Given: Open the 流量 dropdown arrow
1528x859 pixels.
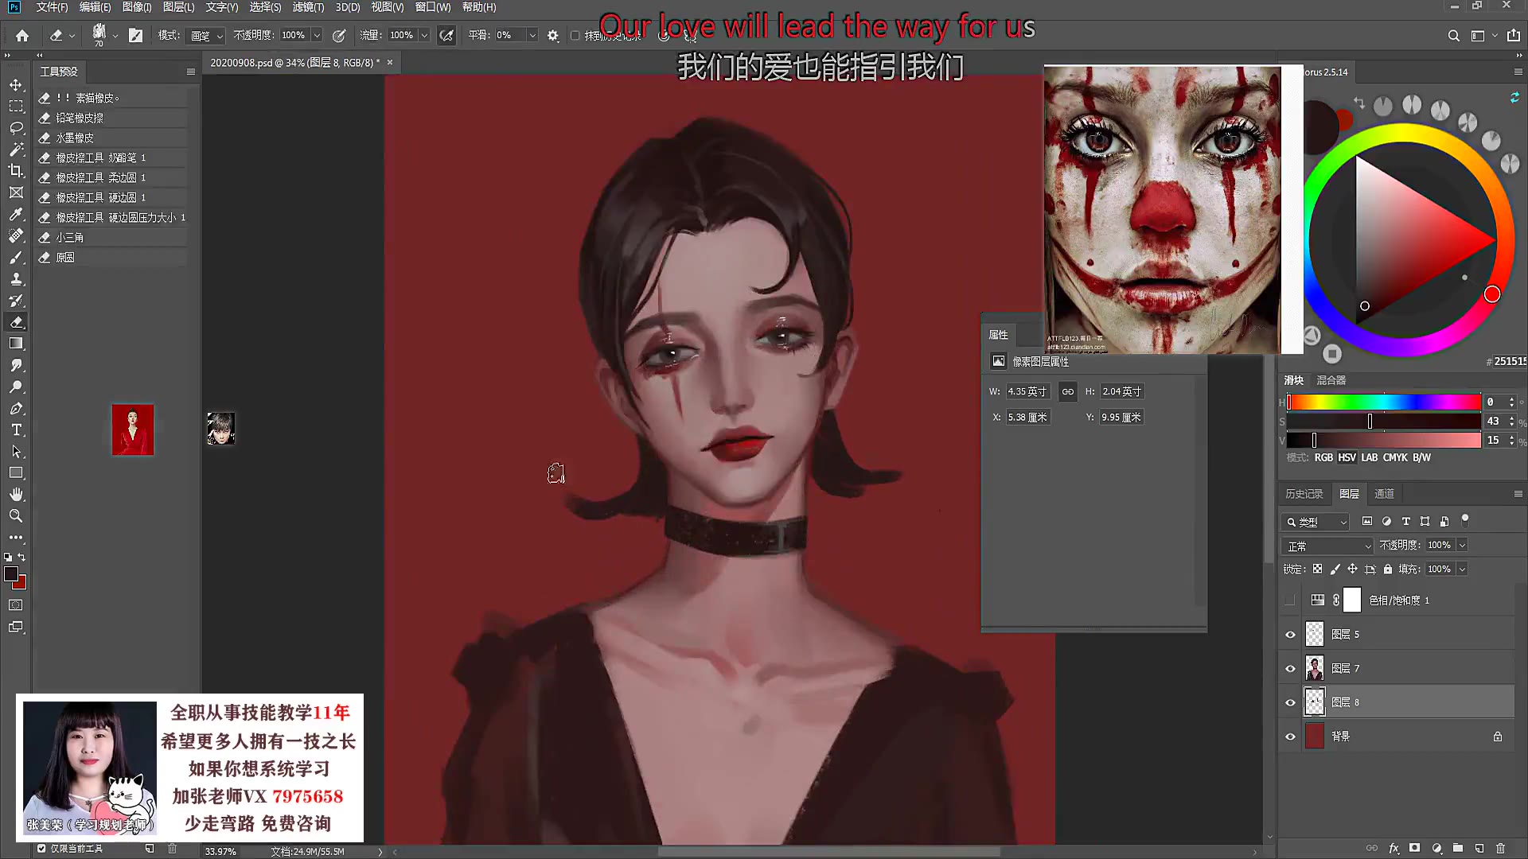Looking at the screenshot, I should click(424, 35).
